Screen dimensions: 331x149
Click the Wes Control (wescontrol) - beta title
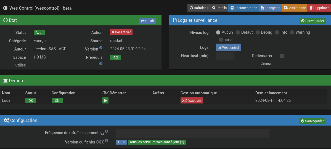click(41, 8)
